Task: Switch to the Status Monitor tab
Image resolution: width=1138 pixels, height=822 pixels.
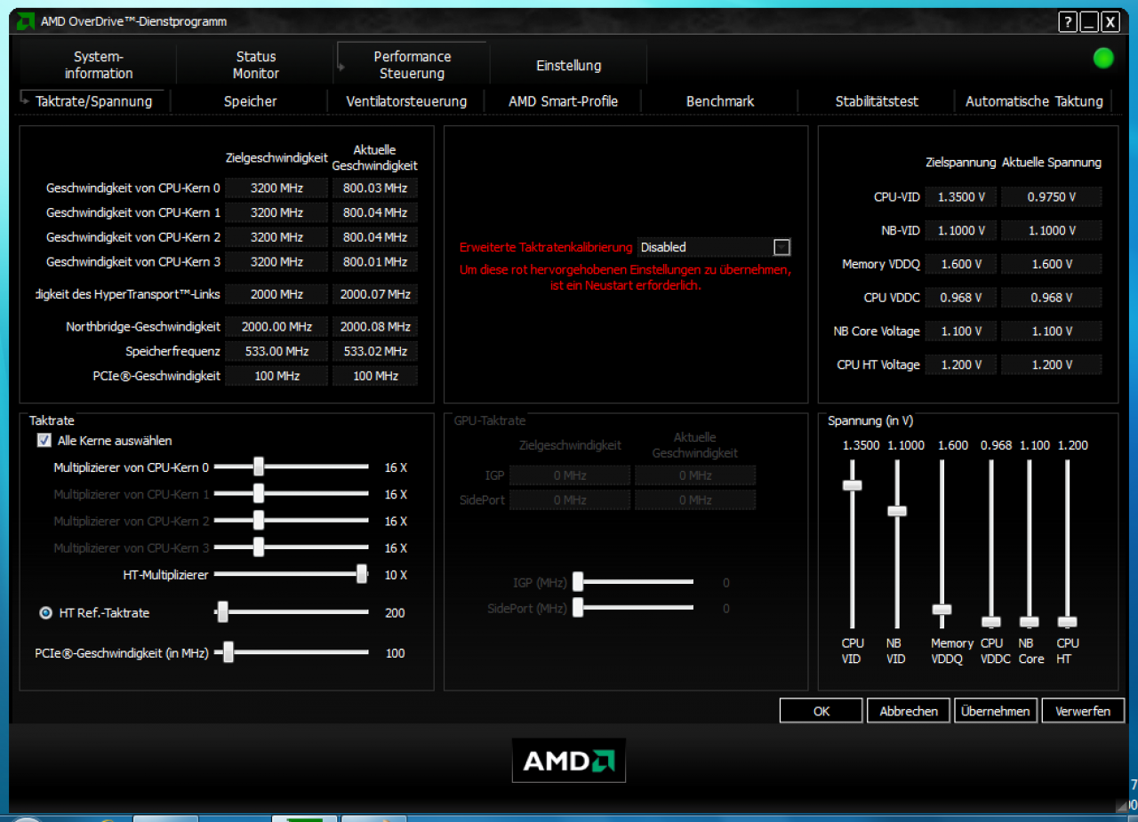Action: [x=256, y=65]
